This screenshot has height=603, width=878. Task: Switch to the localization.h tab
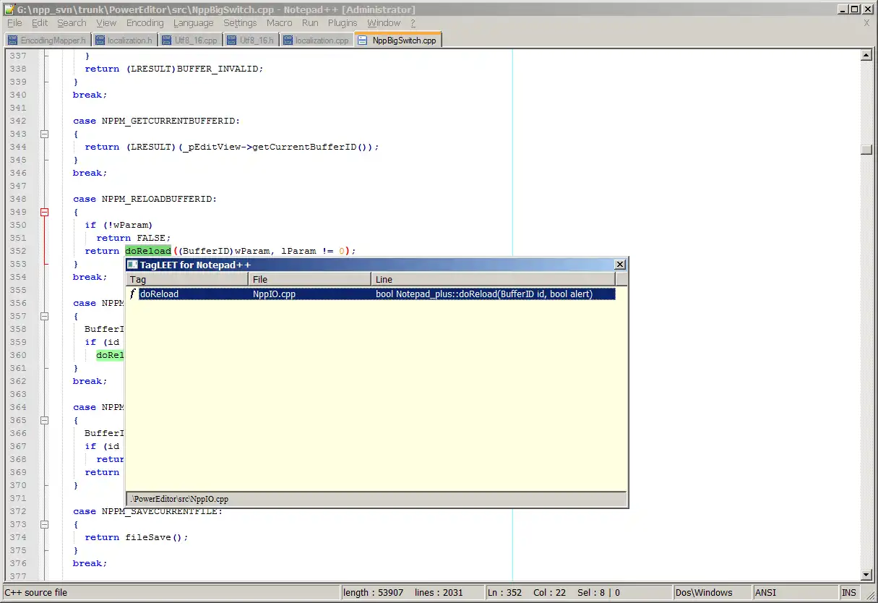[124, 40]
